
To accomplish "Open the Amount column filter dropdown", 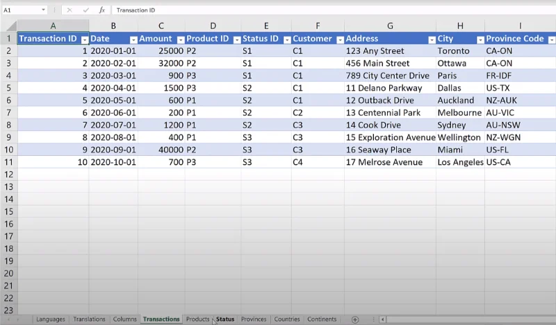I will pos(181,39).
